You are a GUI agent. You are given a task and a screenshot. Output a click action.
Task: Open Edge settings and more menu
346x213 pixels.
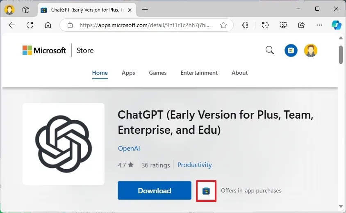pyautogui.click(x=319, y=25)
